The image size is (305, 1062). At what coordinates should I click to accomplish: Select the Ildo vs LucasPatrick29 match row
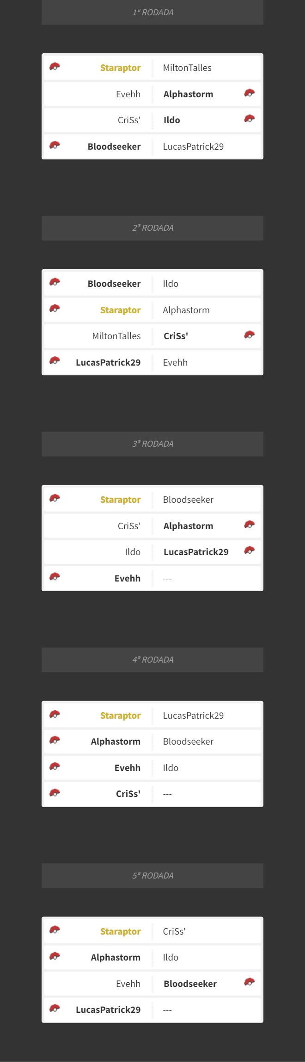coord(152,552)
